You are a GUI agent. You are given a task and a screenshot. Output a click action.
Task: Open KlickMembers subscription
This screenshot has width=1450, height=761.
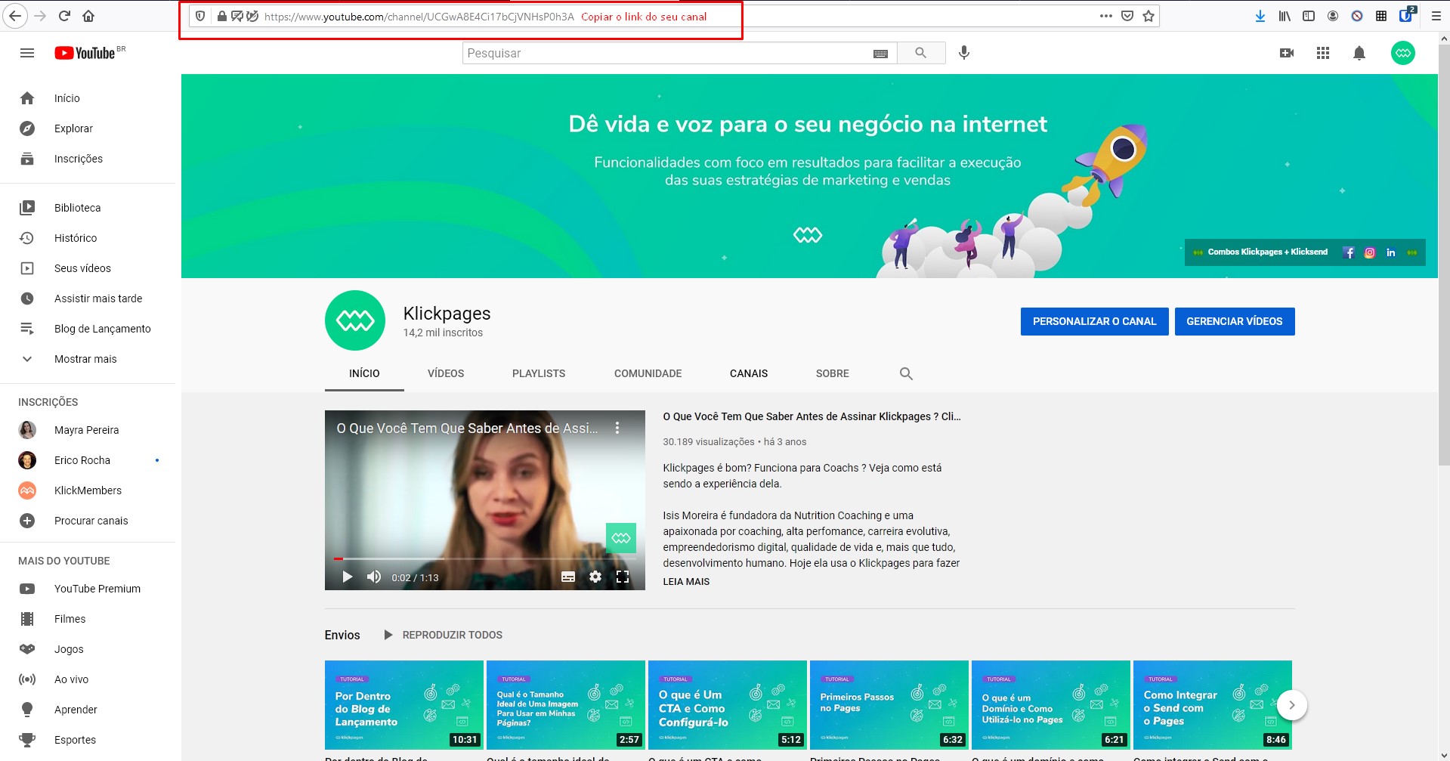(x=88, y=490)
